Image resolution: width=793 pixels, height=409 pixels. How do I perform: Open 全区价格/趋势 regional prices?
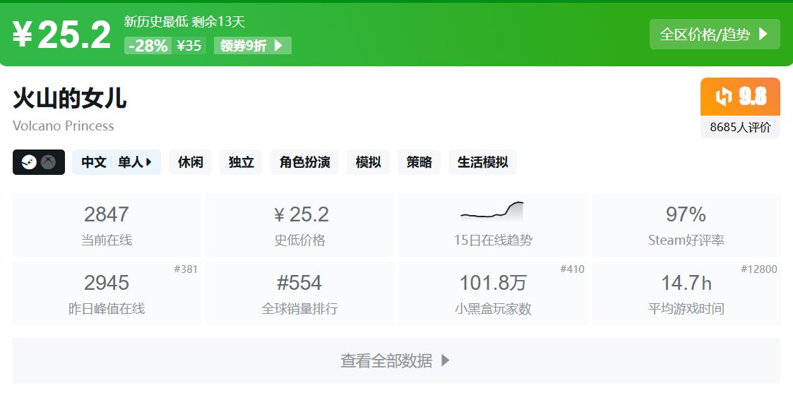714,34
